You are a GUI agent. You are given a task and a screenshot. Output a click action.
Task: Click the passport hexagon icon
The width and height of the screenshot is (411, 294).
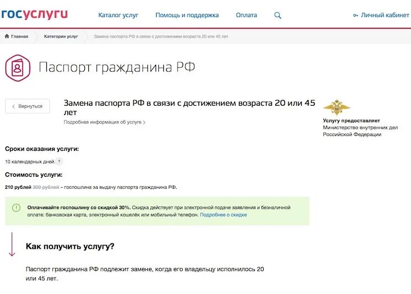click(18, 68)
